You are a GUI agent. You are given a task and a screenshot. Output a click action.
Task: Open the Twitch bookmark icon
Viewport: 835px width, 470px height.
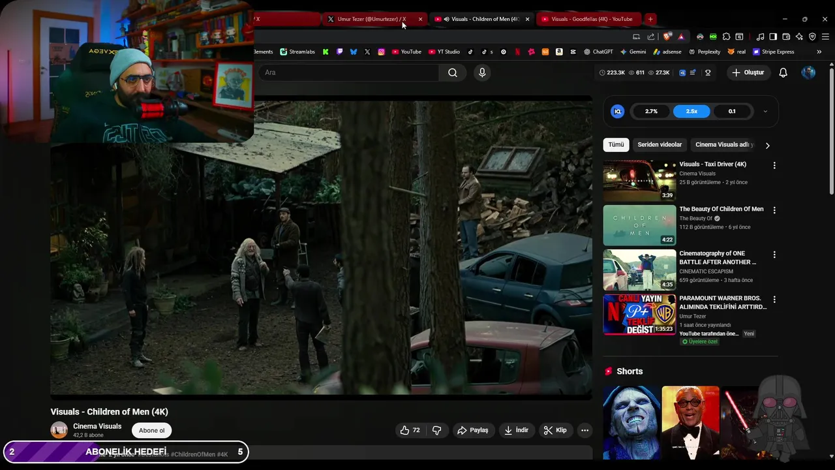340,52
